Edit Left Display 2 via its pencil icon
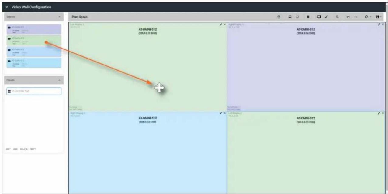Screen dimensions: 388x194 point(221,24)
